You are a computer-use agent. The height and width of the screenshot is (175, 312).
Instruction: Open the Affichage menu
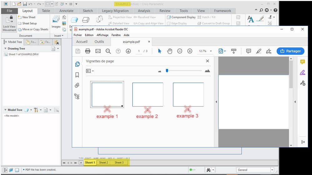coord(102,35)
